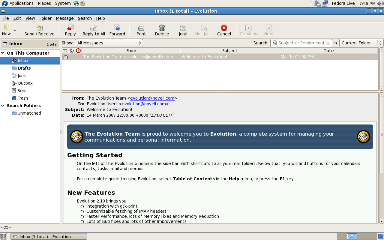Click the window menu icon in title bar
The image size is (384, 240).
click(3, 11)
